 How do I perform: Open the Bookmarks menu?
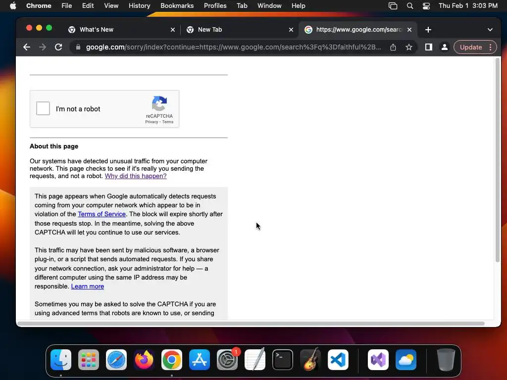tap(177, 5)
